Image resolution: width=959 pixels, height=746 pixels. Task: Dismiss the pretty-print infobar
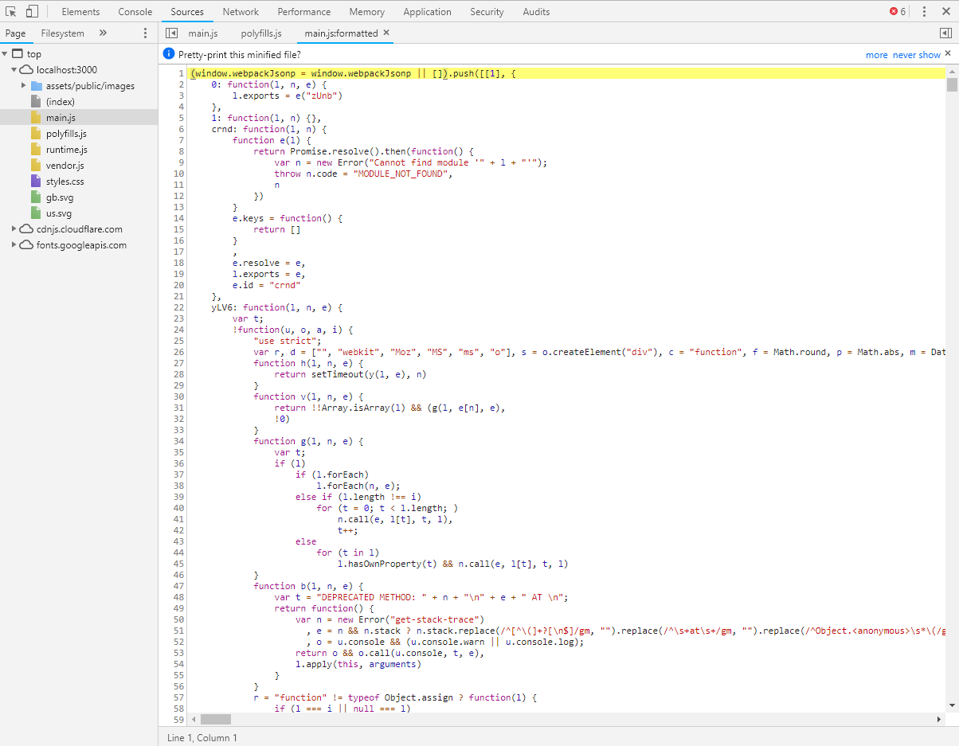[x=948, y=54]
